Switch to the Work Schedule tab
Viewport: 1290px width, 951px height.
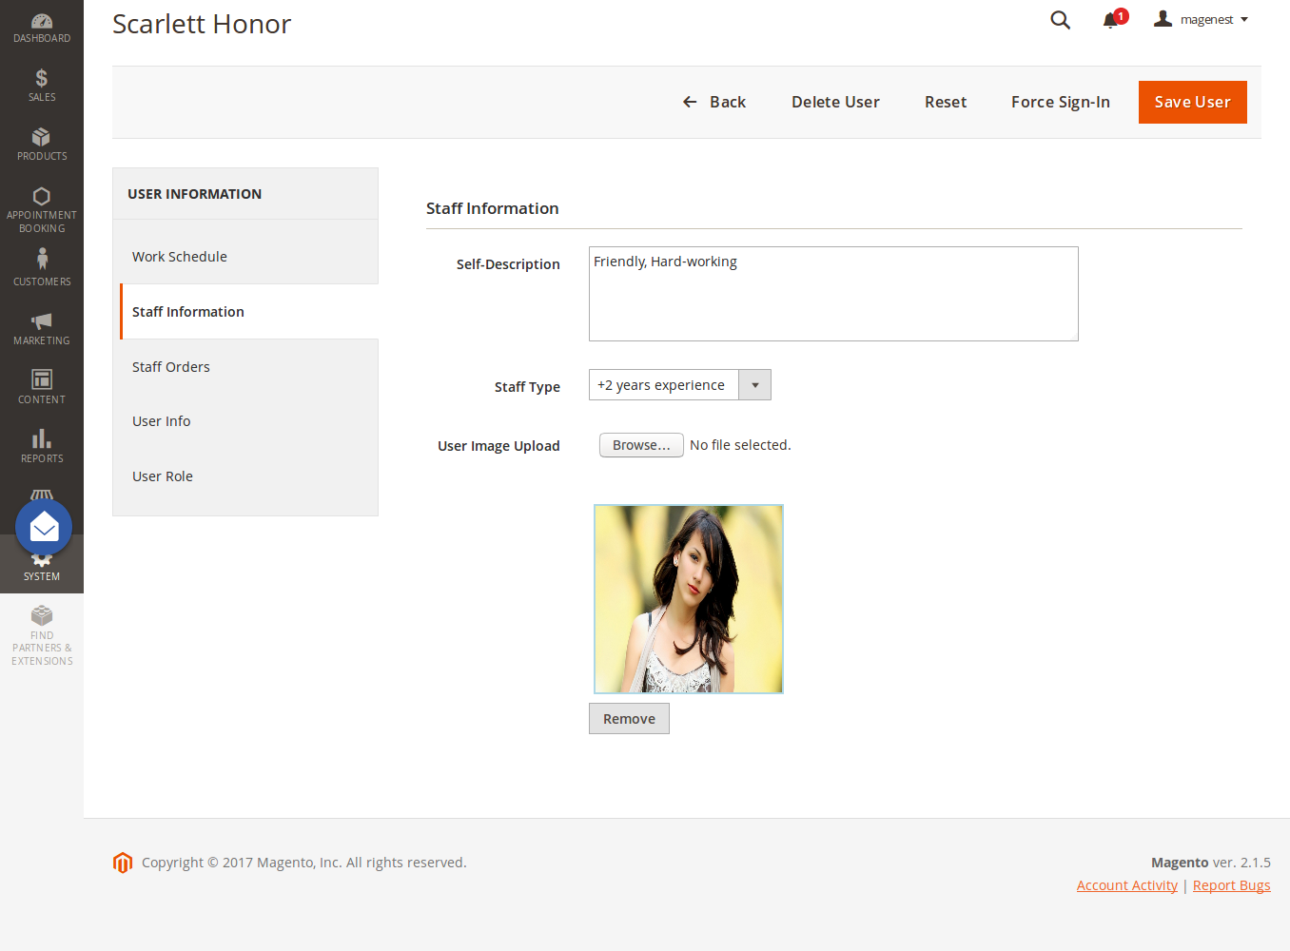(180, 257)
